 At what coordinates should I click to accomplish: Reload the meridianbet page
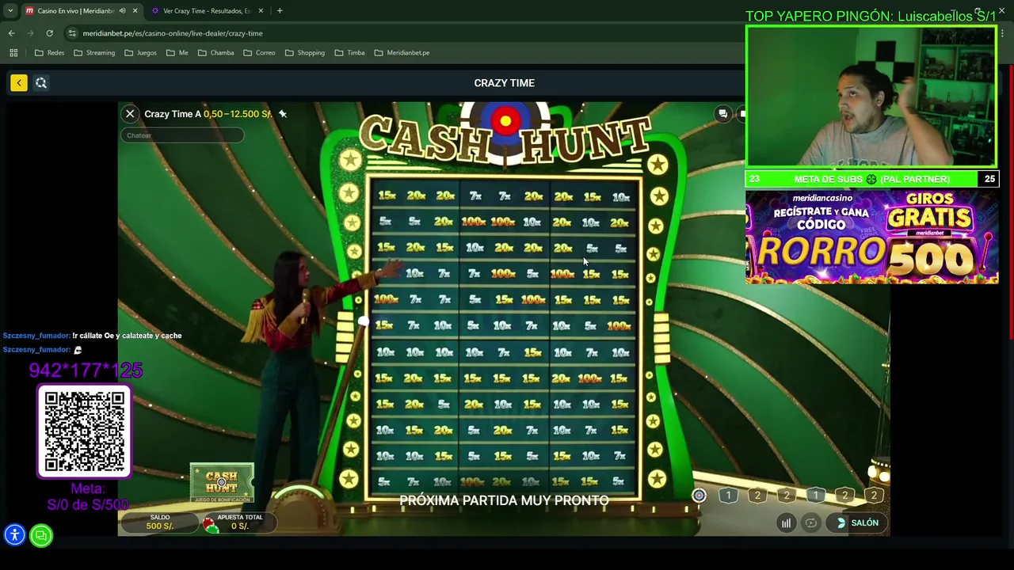coord(49,33)
